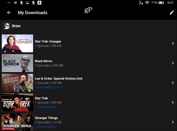
Task: Tap the pause notification icon
Action: [x=15, y=3]
